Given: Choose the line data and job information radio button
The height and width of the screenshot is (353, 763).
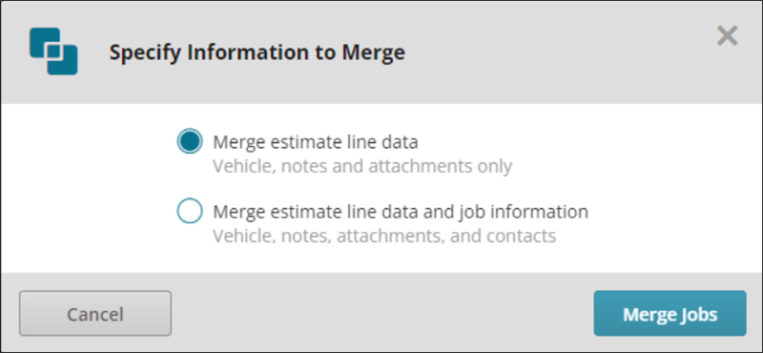Looking at the screenshot, I should [x=189, y=211].
